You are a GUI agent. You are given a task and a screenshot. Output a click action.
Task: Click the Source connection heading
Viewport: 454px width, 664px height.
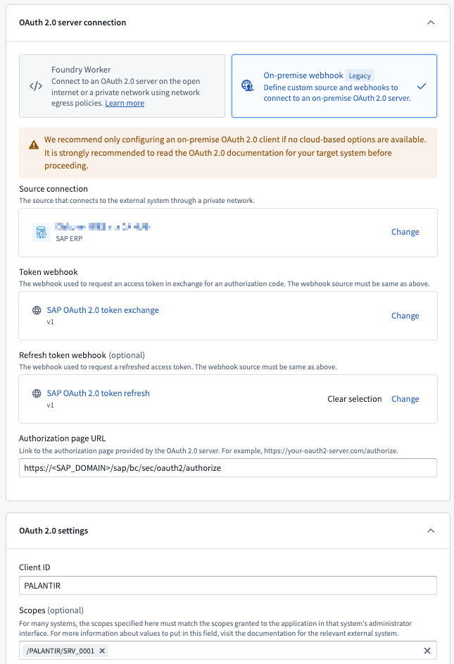pyautogui.click(x=53, y=189)
